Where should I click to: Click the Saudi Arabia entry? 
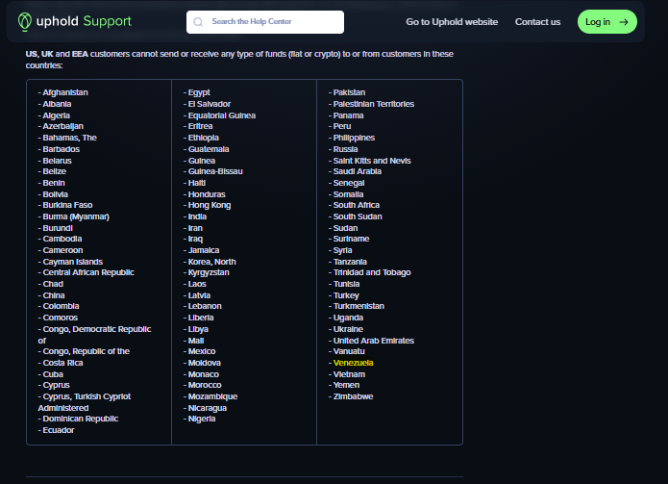[x=357, y=171]
